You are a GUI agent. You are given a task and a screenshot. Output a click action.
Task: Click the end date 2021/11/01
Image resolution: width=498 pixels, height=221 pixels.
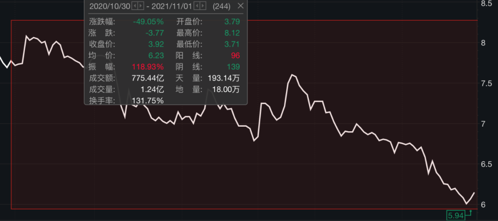point(171,6)
